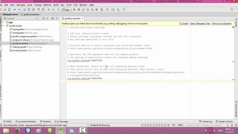Click the blue Help question mark icon
238x134 pixels.
click(x=124, y=10)
